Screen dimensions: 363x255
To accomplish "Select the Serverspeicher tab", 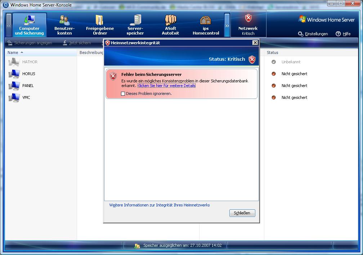I will point(135,25).
